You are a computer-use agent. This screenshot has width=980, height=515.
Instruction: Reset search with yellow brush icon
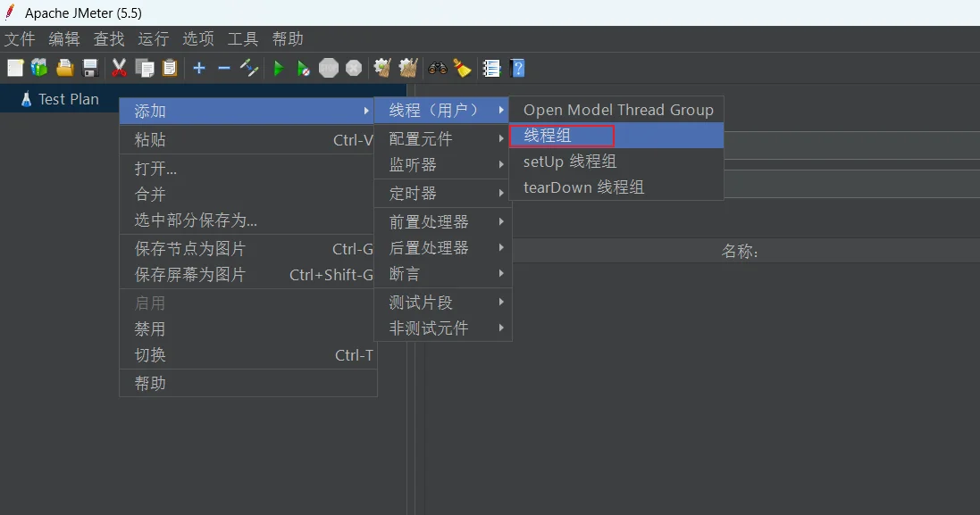(x=463, y=68)
